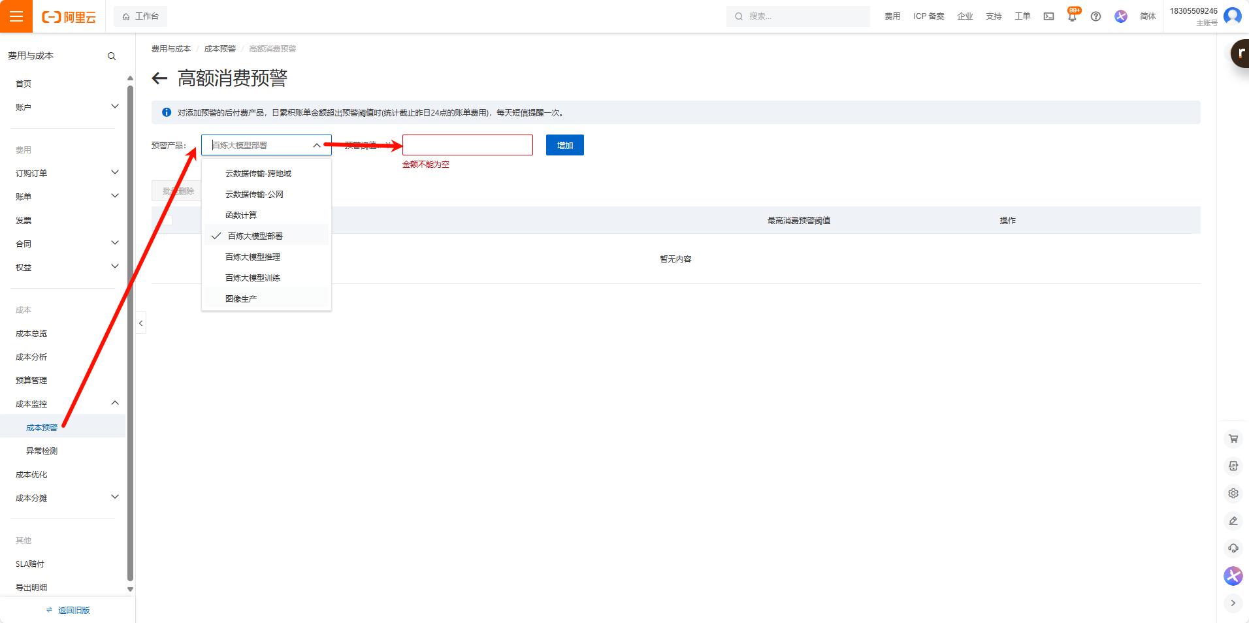This screenshot has height=623, width=1249.
Task: Open the AI assistant icon in header
Action: 1121,16
